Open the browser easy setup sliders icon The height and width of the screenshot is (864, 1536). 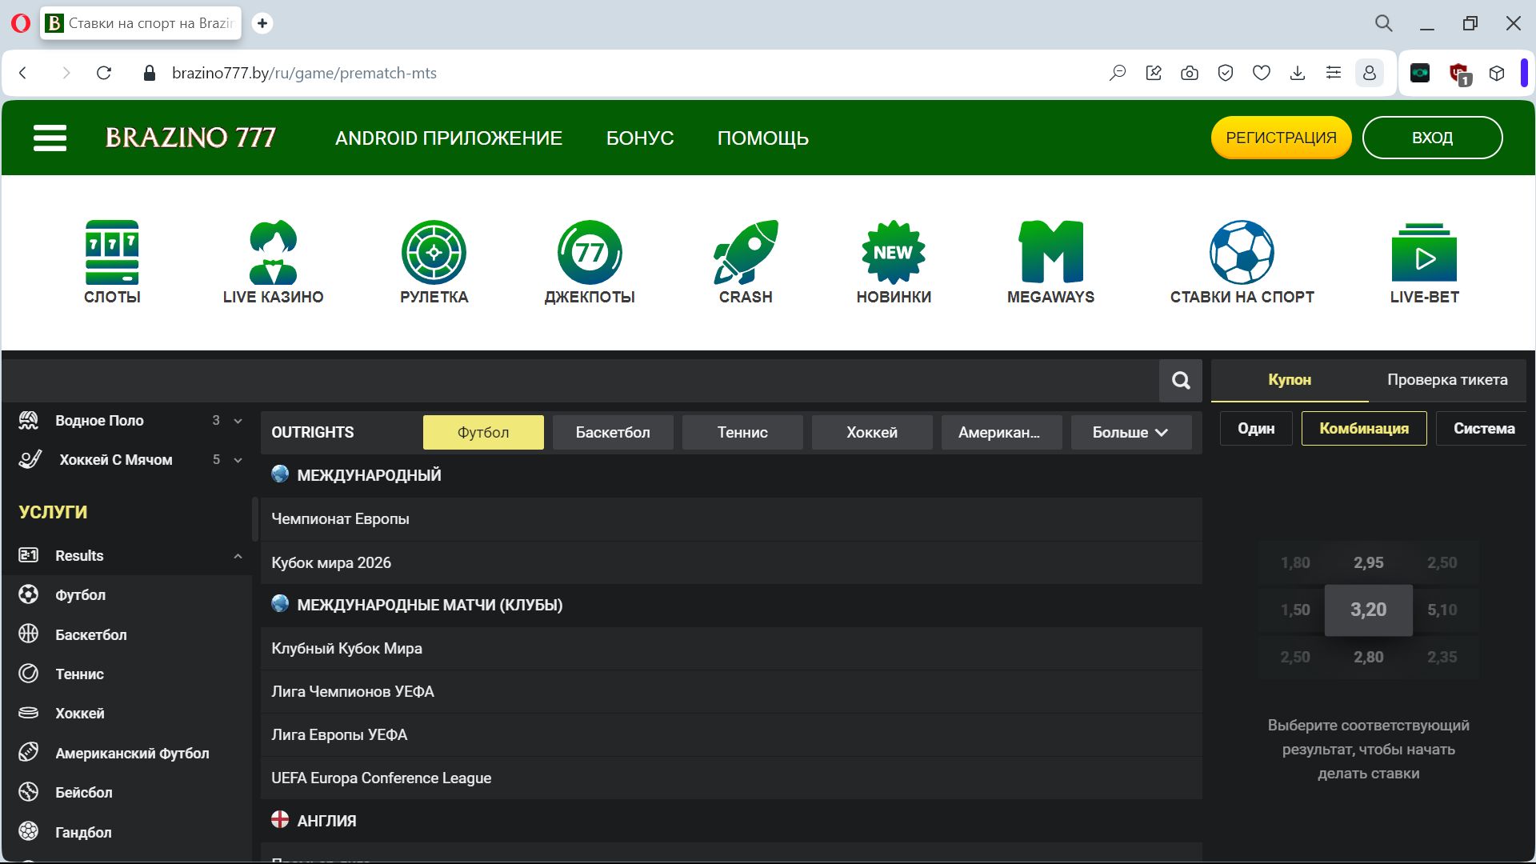click(x=1334, y=73)
